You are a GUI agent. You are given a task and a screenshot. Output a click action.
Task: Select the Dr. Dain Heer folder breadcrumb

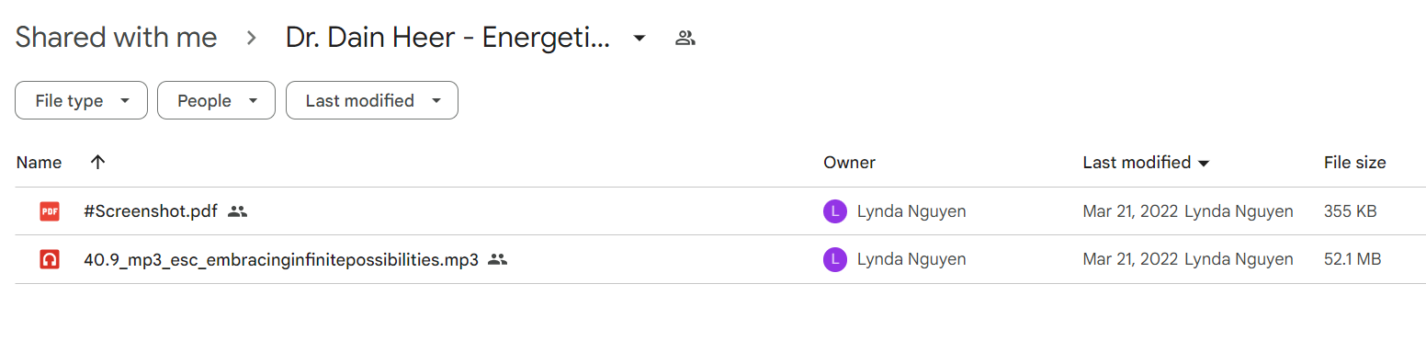(x=448, y=38)
